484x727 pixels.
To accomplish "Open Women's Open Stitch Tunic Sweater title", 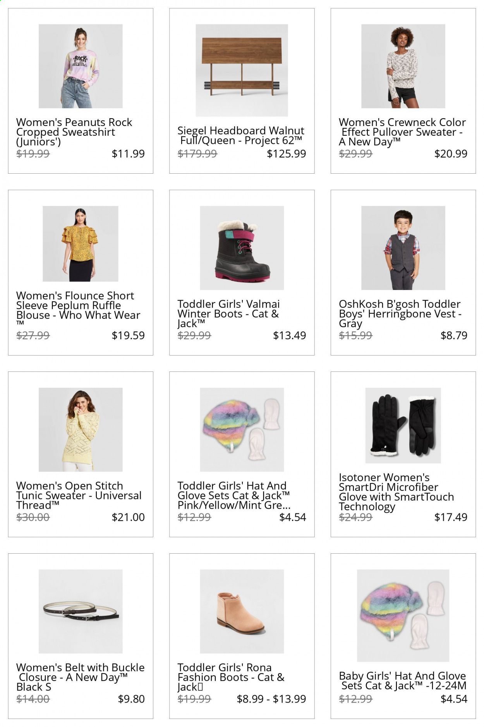I will tap(79, 495).
